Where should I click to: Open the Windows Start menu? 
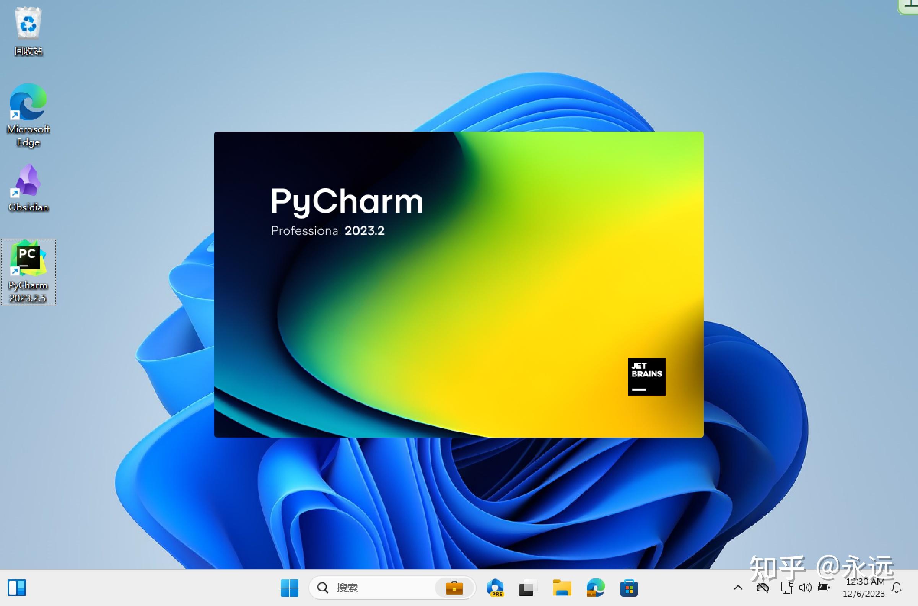[x=290, y=588]
